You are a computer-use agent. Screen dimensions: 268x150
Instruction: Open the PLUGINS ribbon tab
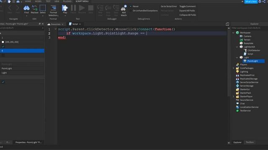[x=67, y=1]
